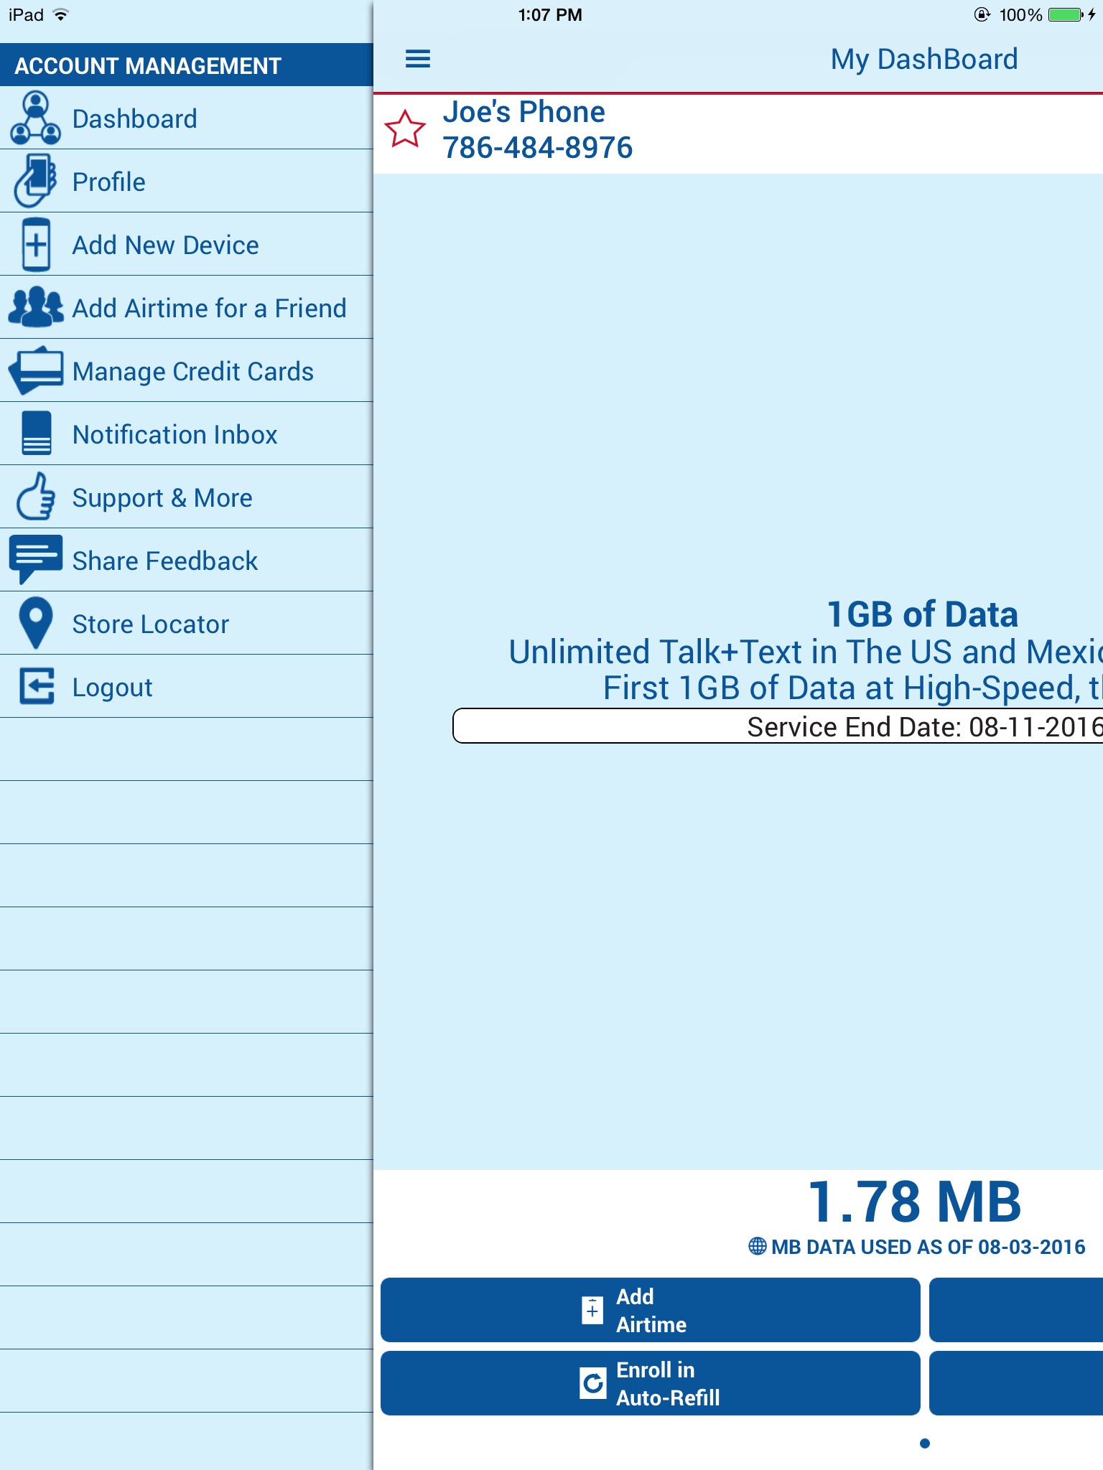Tap the Service End Date box
Viewport: 1103px width, 1470px height.
coord(778,726)
